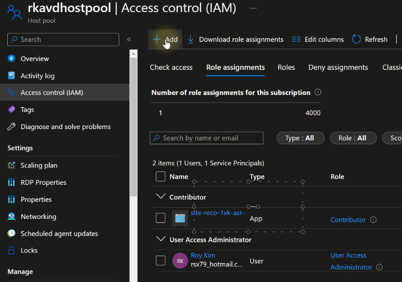Viewport: 402px width, 282px height.
Task: Open Scaling plan icon in Settings
Action: pos(12,165)
